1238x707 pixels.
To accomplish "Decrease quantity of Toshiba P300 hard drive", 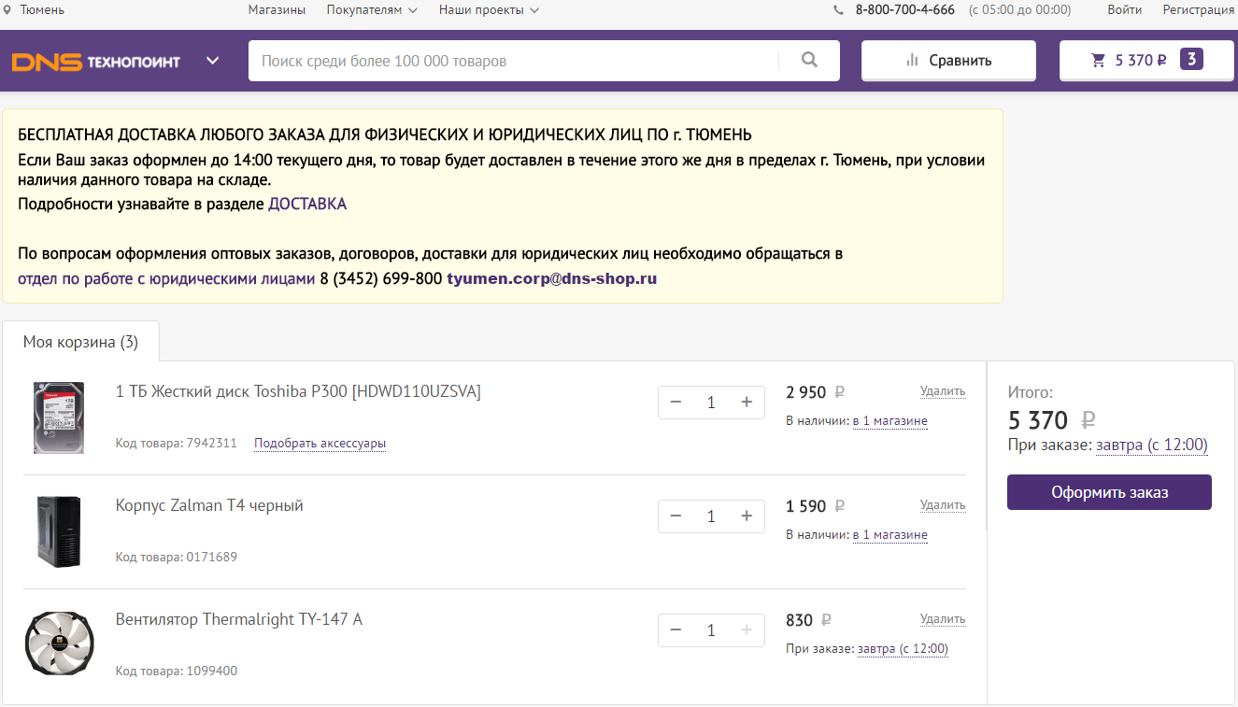I will [676, 403].
